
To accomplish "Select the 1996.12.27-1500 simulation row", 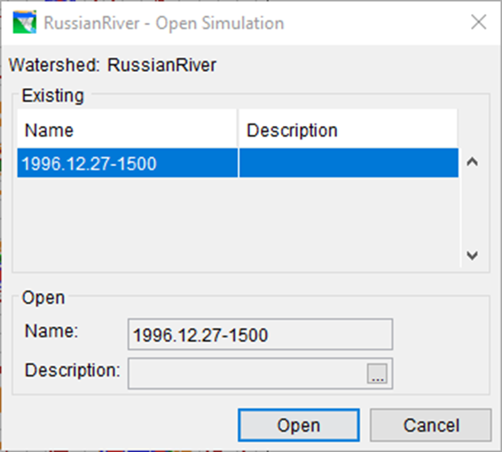I will click(x=238, y=163).
